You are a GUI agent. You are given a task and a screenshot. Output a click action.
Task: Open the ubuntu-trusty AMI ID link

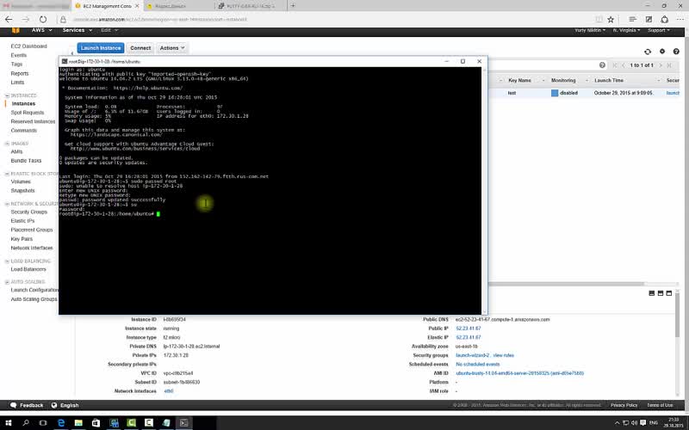[520, 373]
